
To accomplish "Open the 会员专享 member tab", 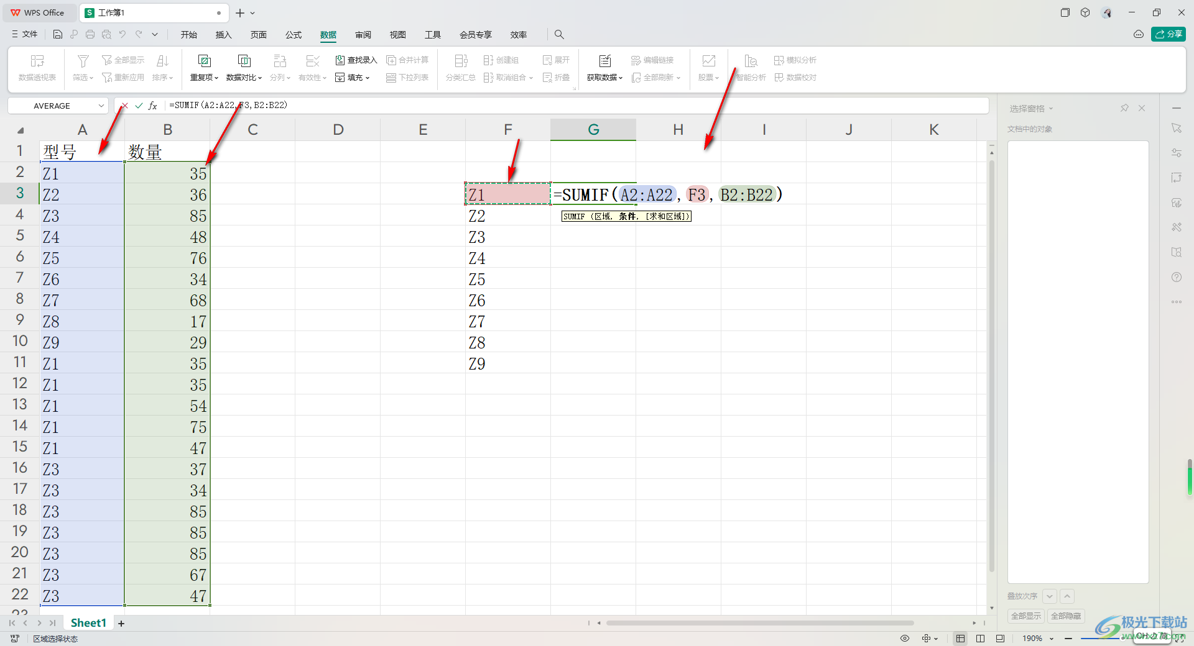I will pyautogui.click(x=476, y=35).
